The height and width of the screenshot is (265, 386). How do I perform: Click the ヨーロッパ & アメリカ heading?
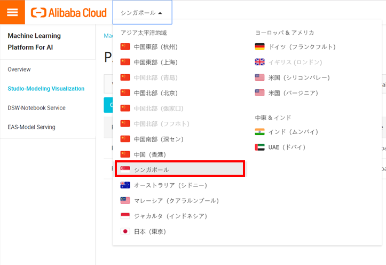(285, 33)
